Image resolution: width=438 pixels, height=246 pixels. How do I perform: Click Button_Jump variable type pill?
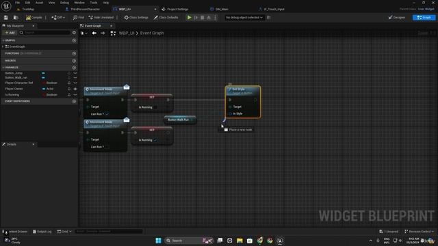pos(43,73)
